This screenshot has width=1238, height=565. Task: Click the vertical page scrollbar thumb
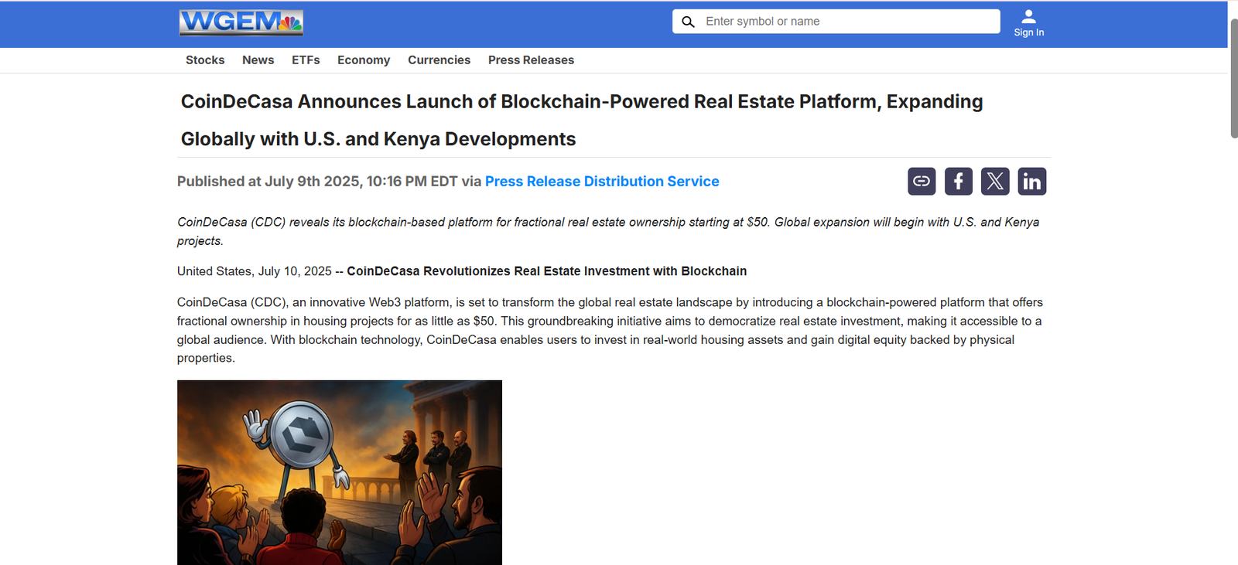point(1233,77)
